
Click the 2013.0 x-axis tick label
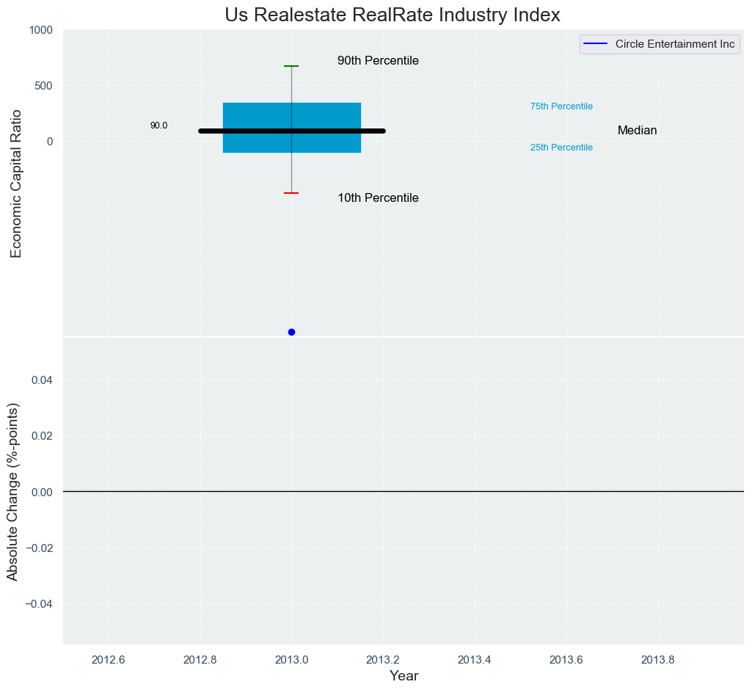[x=291, y=659]
